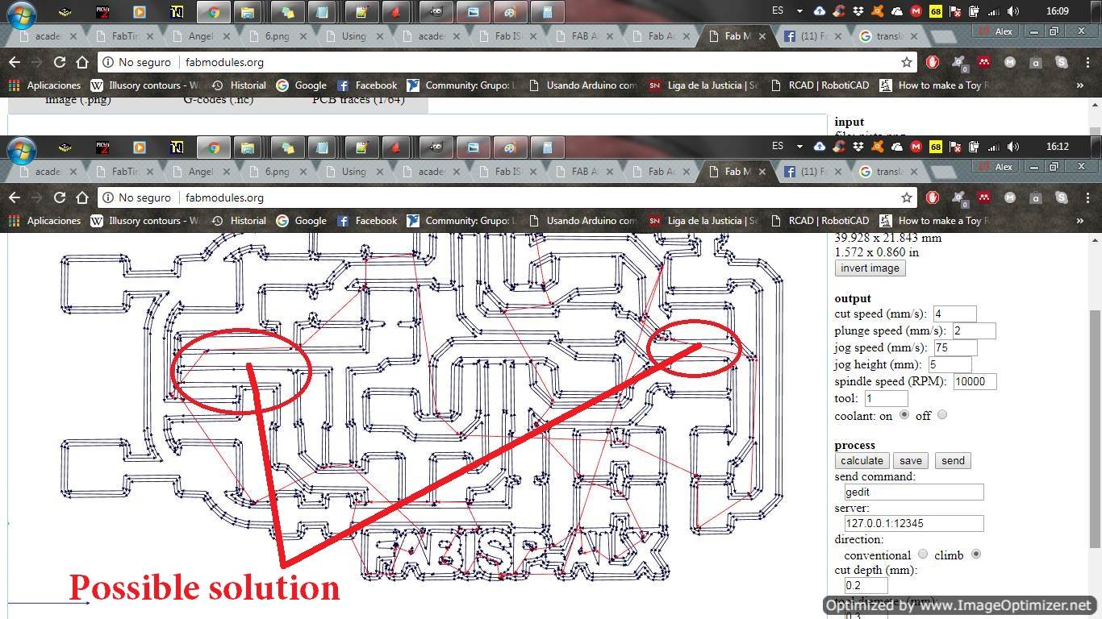Screen dimensions: 1102x619
Task: Click the calculate button
Action: pos(862,461)
